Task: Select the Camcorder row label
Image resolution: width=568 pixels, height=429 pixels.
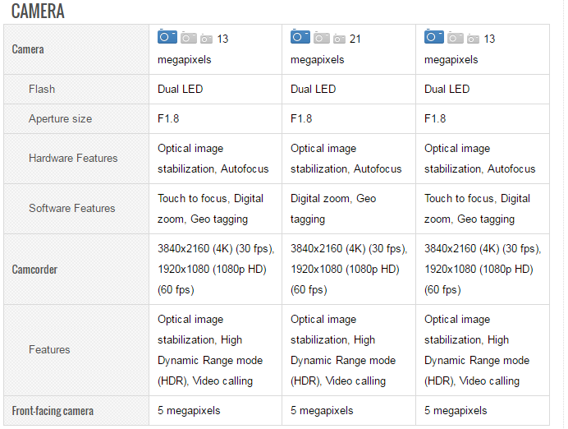Action: (x=34, y=270)
